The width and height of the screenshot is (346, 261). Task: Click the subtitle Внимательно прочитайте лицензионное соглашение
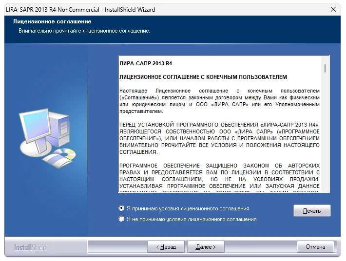click(84, 31)
